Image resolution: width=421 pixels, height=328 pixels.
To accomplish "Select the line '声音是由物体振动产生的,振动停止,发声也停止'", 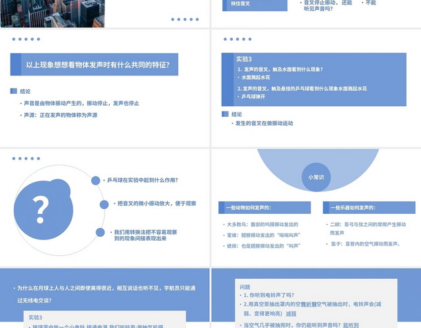I will (x=82, y=103).
